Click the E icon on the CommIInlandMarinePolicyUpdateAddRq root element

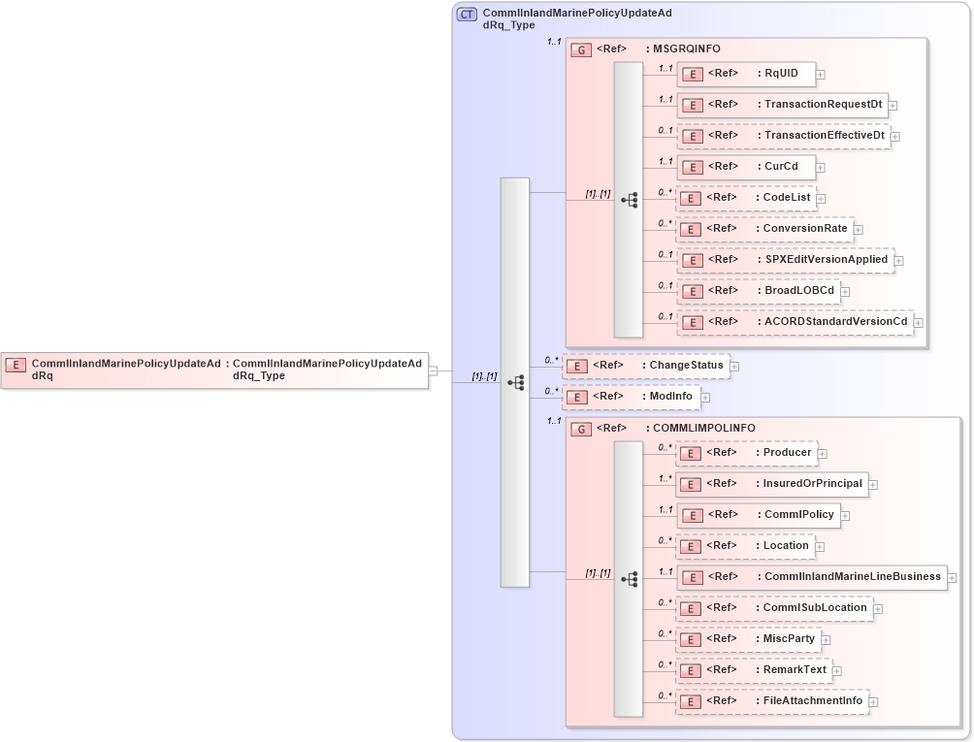(x=15, y=365)
